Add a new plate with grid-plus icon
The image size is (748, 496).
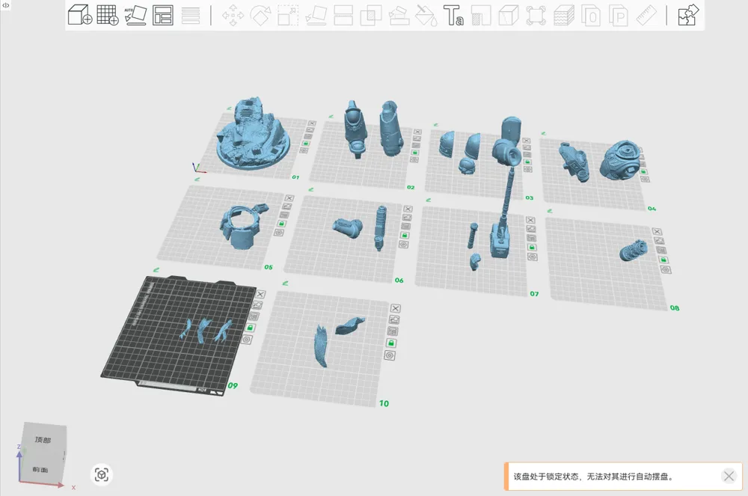[x=108, y=15]
